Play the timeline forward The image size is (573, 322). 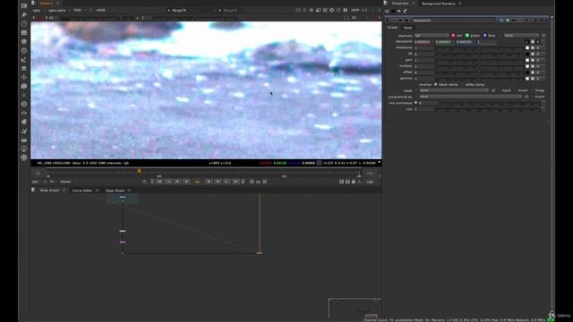point(209,182)
